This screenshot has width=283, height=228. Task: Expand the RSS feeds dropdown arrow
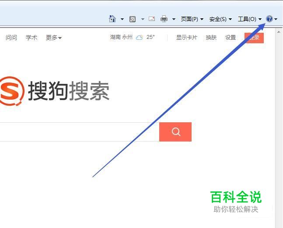(x=143, y=19)
